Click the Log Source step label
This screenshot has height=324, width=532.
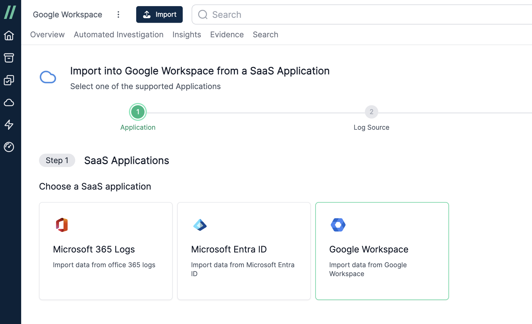pos(372,127)
